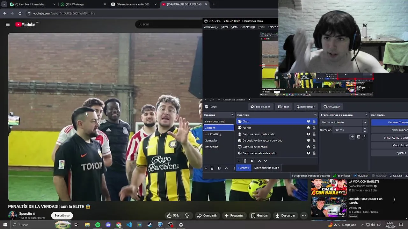Open a new browser tab
Screen dimensions: 408x229
tap(214, 4)
